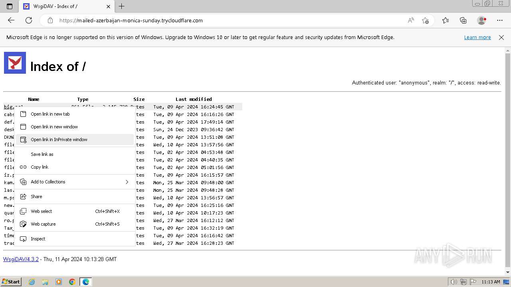
Task: Add this page to favorites star
Action: click(x=425, y=20)
